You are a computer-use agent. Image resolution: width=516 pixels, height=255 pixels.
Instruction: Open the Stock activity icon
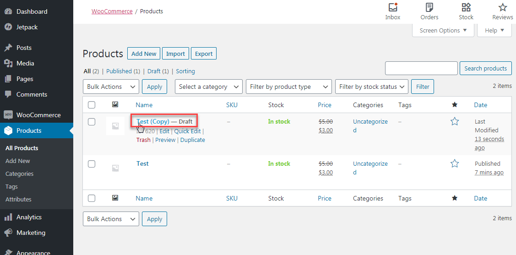[466, 8]
